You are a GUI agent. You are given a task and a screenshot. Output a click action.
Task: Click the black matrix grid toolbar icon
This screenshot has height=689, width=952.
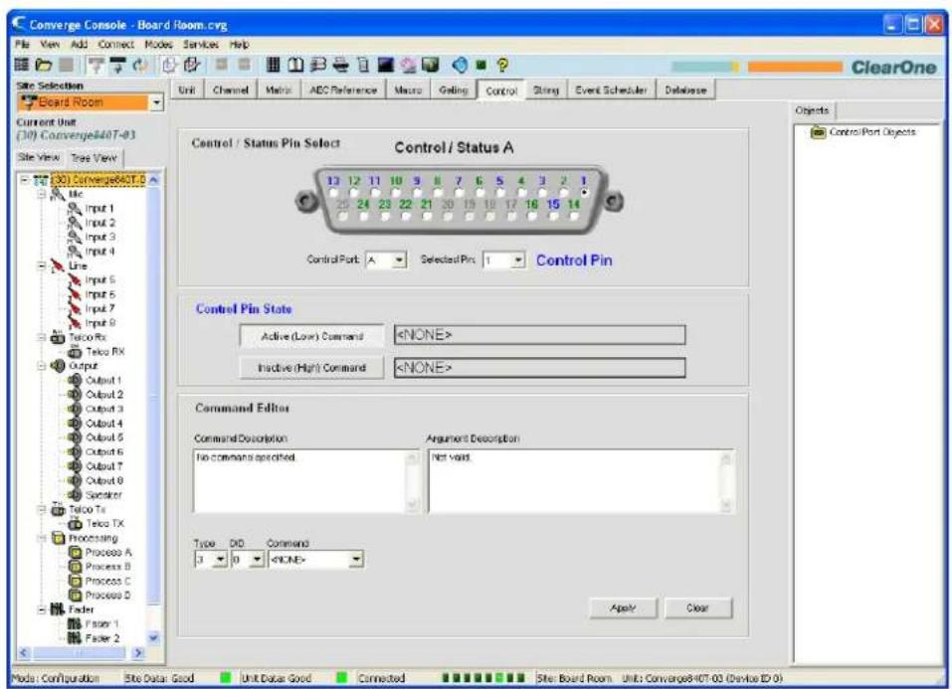tap(274, 65)
